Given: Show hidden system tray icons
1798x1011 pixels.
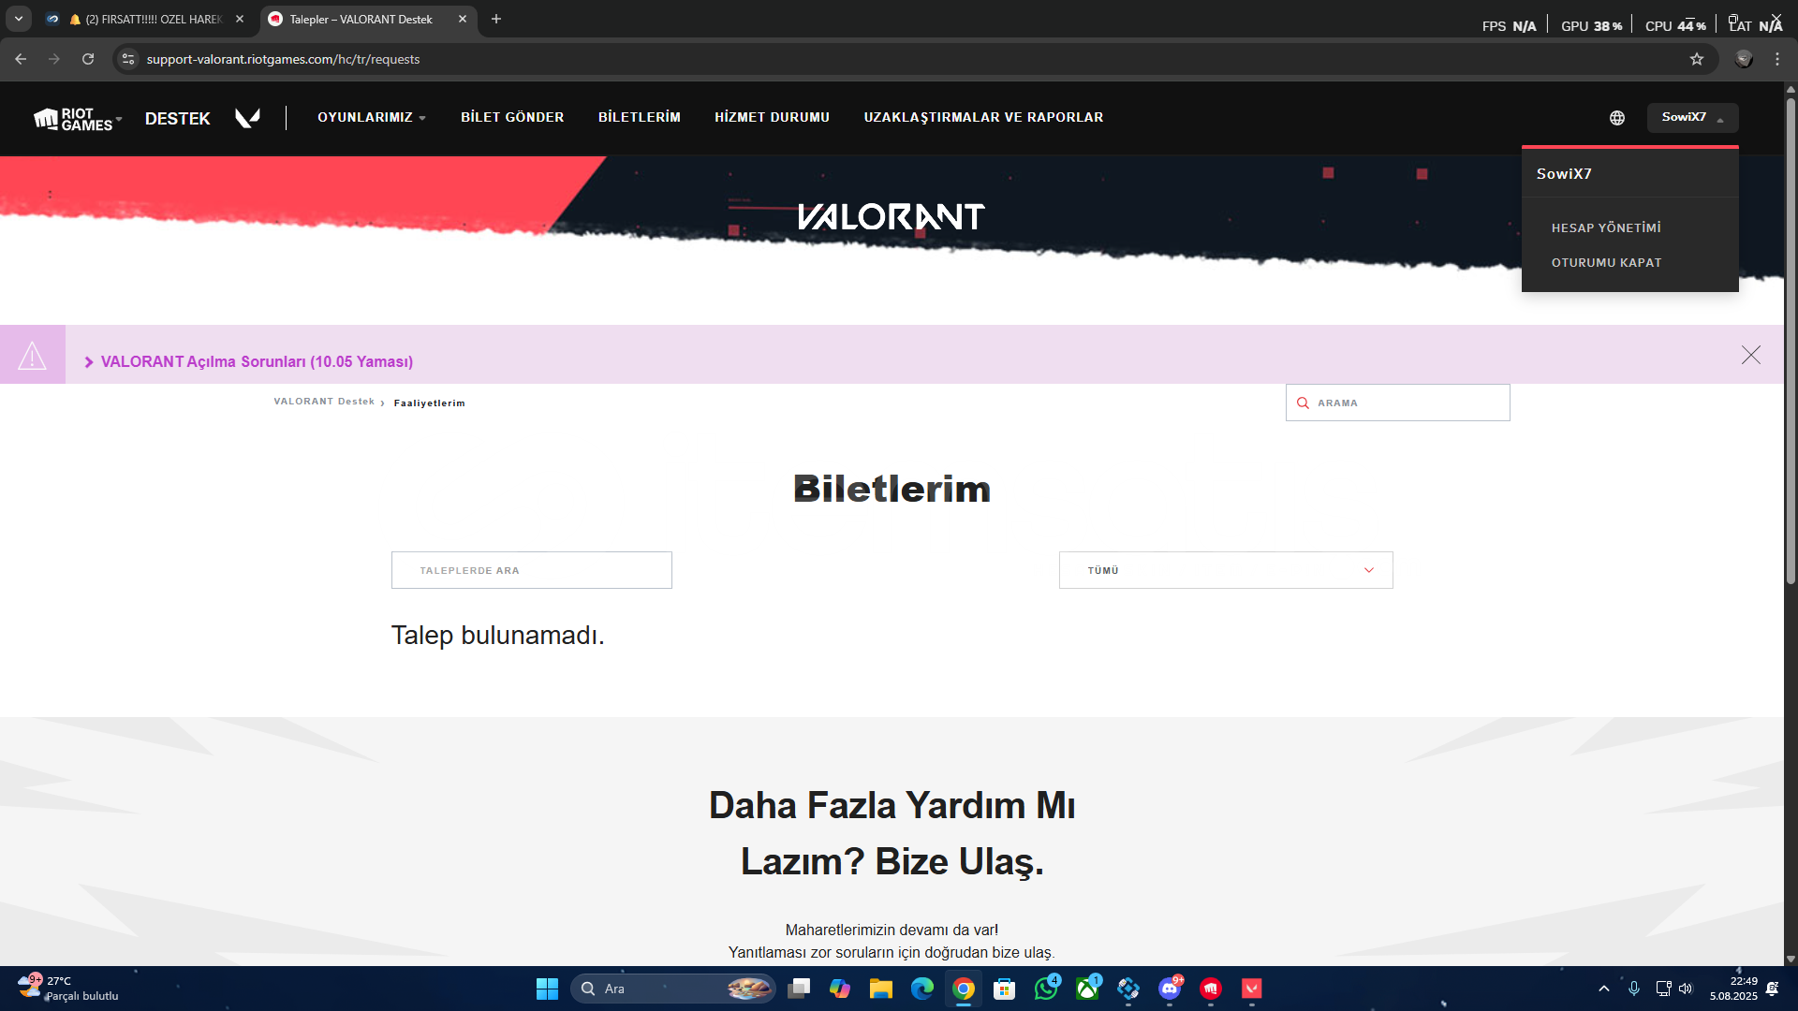Looking at the screenshot, I should point(1604,989).
